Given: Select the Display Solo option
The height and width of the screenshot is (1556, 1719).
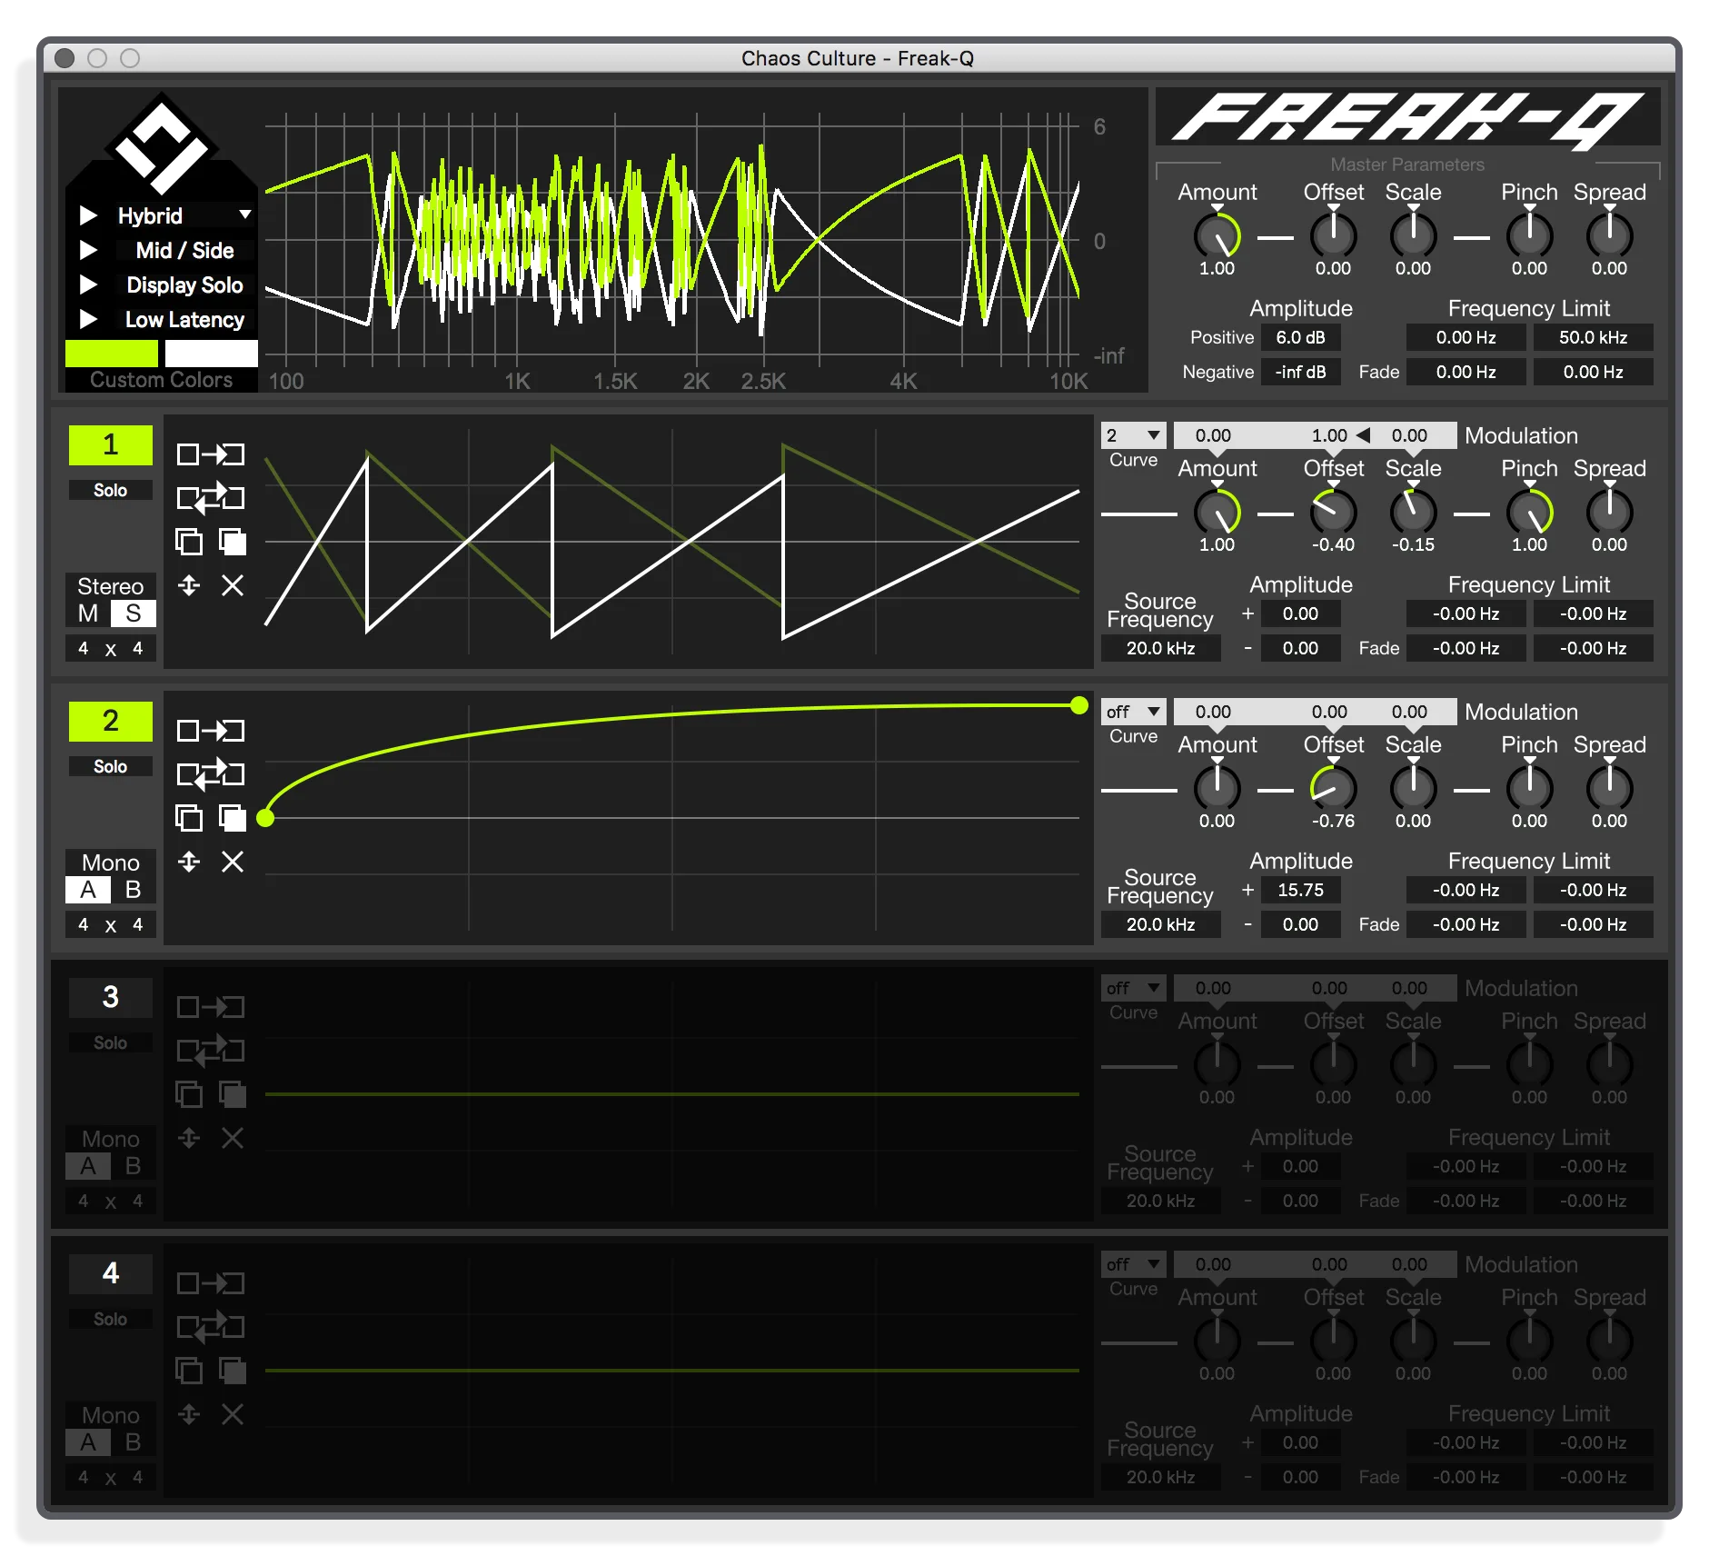Looking at the screenshot, I should tap(184, 284).
